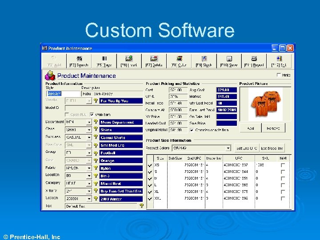This screenshot has width=320, height=240.
Task: Click lookup icon next to Casual Shirts
Action: tap(96, 137)
